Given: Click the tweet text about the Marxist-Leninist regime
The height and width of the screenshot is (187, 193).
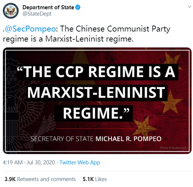Looking at the screenshot, I should [86, 34].
